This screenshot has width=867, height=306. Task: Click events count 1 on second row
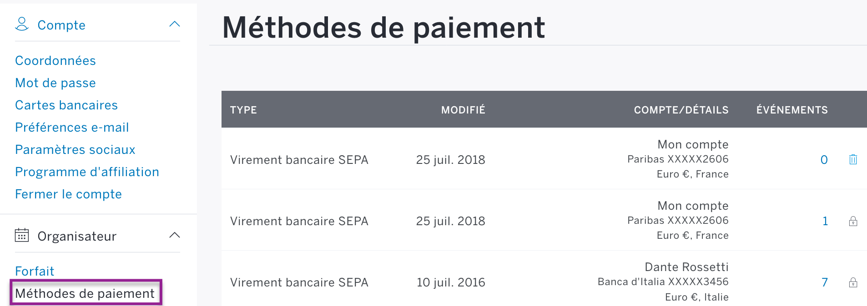825,221
